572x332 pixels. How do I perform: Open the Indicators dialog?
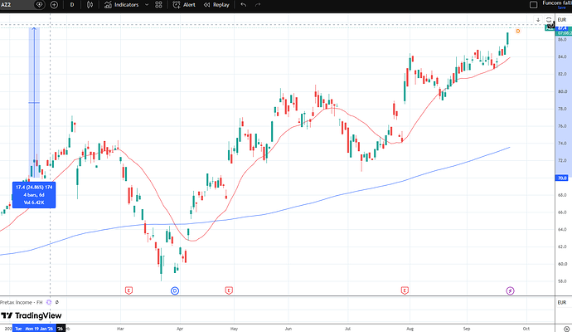coord(122,5)
